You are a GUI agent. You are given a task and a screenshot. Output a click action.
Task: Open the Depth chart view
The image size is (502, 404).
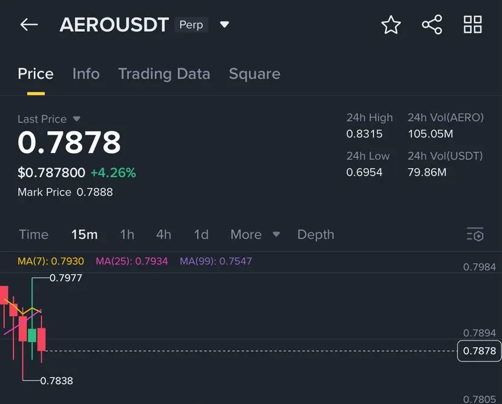pyautogui.click(x=315, y=235)
